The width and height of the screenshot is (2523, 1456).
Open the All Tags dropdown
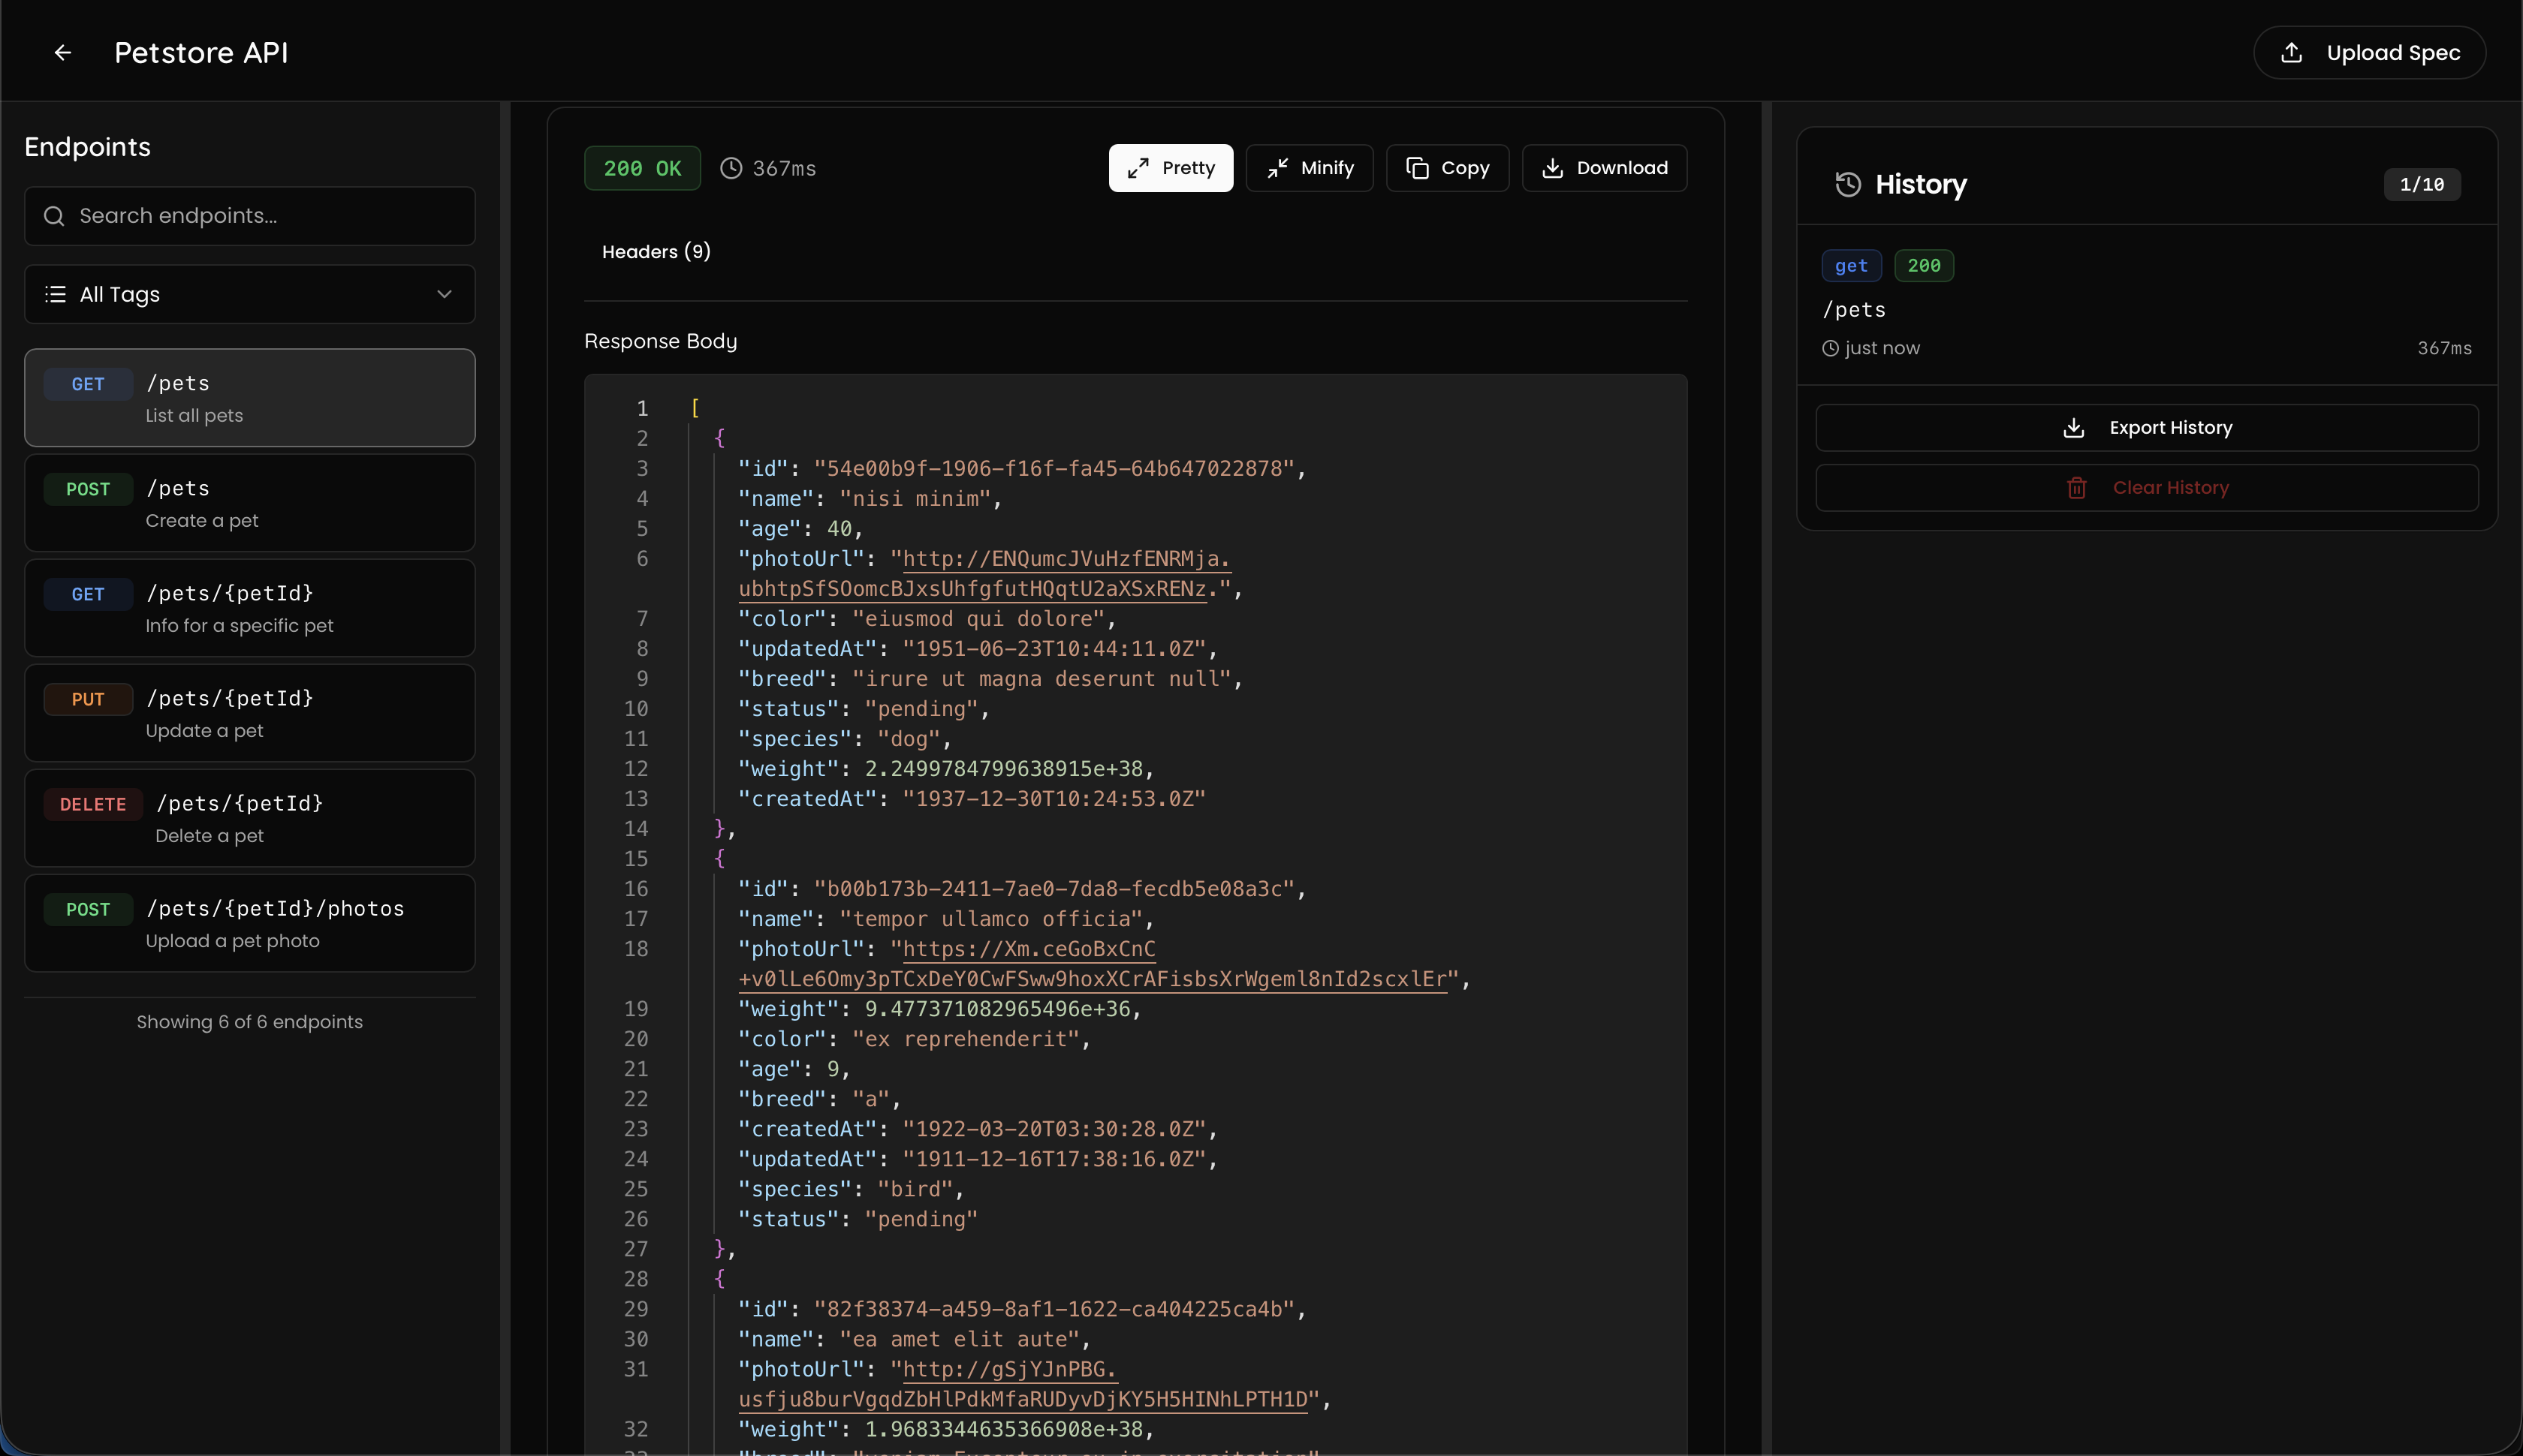[x=249, y=294]
